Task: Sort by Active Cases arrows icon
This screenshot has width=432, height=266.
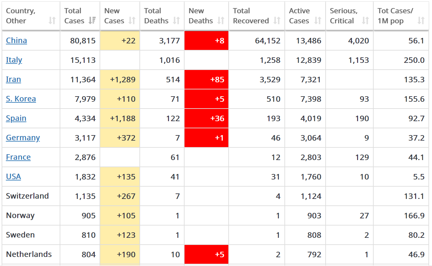Action: (x=318, y=21)
